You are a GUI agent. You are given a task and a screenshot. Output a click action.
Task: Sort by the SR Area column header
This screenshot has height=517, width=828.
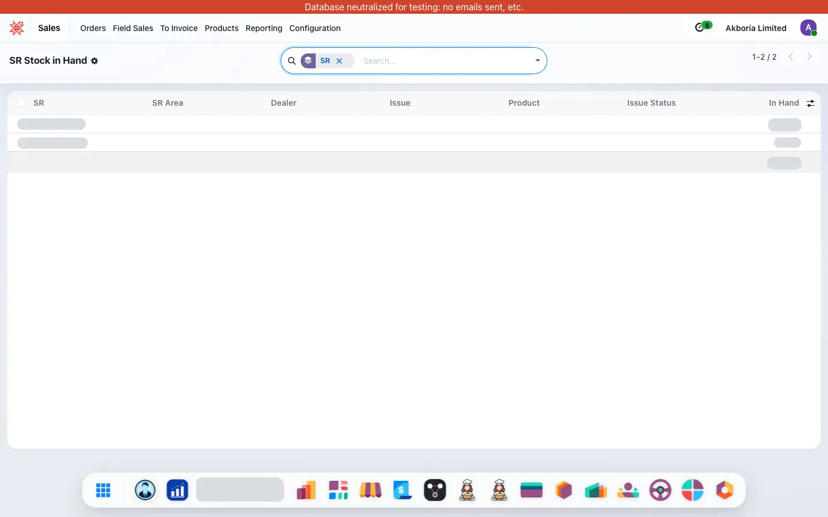coord(168,103)
